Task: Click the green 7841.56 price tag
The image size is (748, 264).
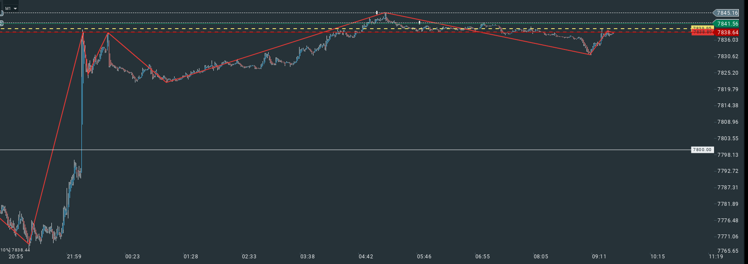Action: [x=727, y=24]
